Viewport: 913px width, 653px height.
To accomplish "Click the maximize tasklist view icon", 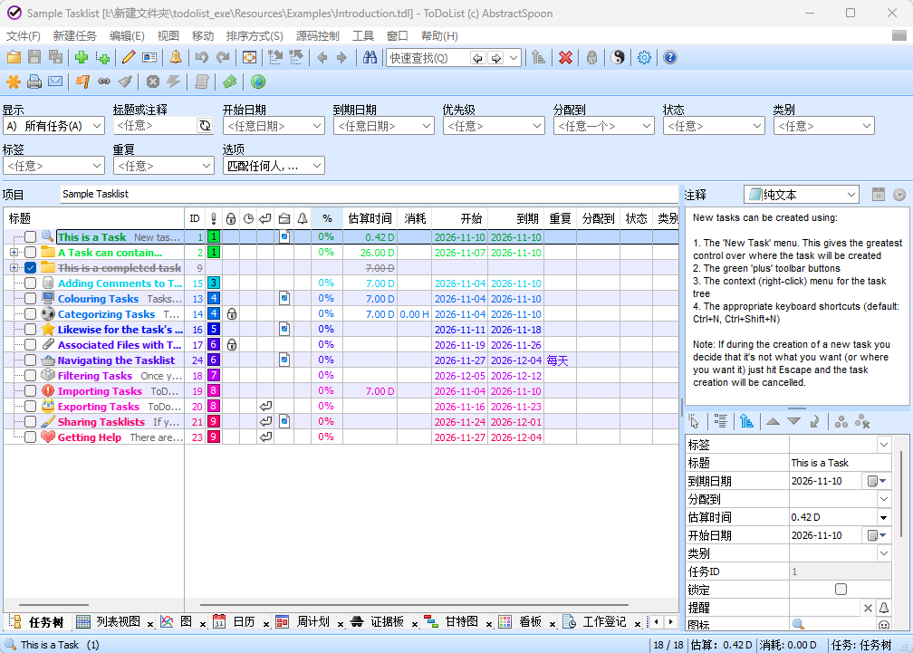I will (250, 58).
